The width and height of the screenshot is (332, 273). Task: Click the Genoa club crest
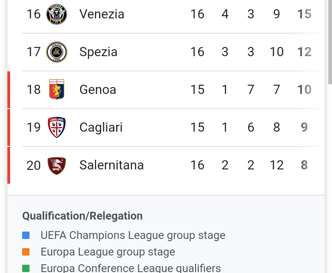click(x=57, y=89)
